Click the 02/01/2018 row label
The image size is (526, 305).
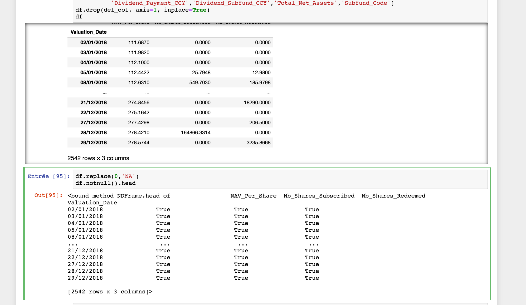[x=94, y=42]
